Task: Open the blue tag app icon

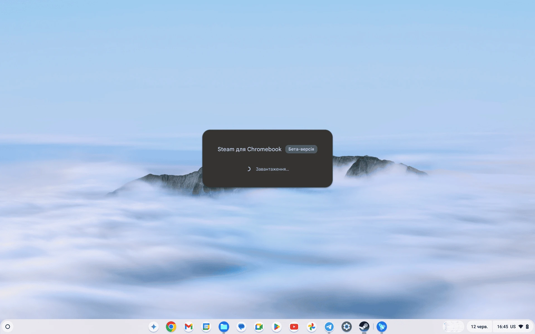Action: (x=382, y=326)
